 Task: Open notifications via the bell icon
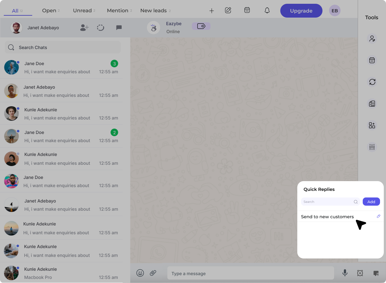point(267,10)
